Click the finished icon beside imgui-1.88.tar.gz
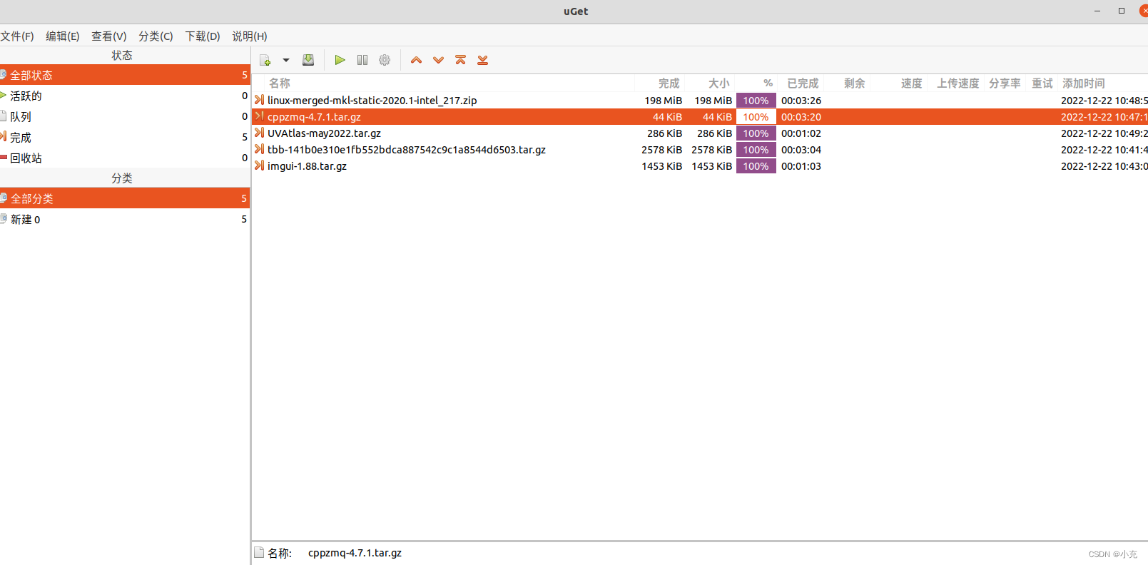Image resolution: width=1148 pixels, height=565 pixels. point(260,166)
